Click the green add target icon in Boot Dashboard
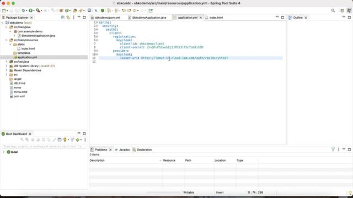 coord(78,140)
